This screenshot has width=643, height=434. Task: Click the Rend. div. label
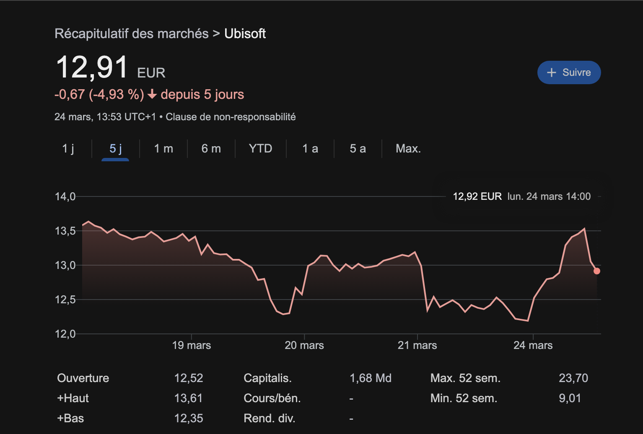(270, 418)
